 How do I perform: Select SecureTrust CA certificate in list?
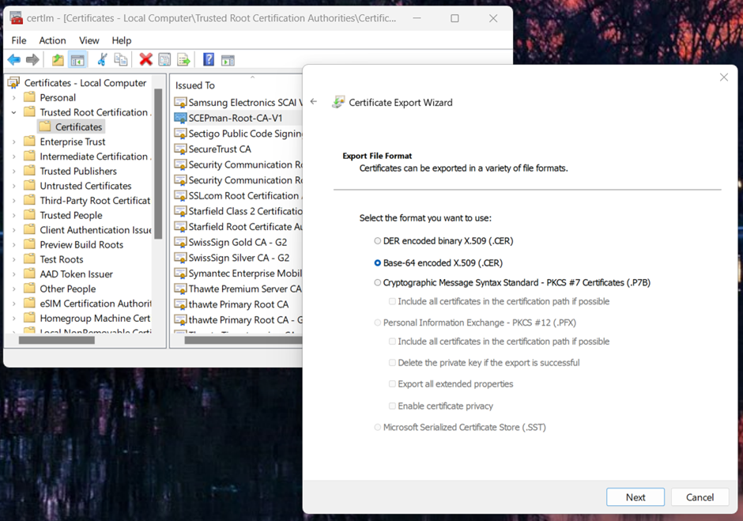[x=219, y=149]
